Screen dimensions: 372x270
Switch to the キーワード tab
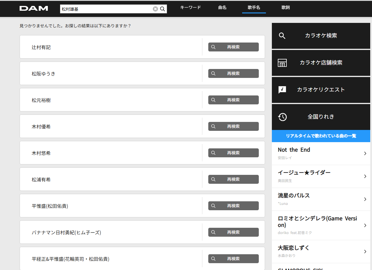tap(190, 8)
